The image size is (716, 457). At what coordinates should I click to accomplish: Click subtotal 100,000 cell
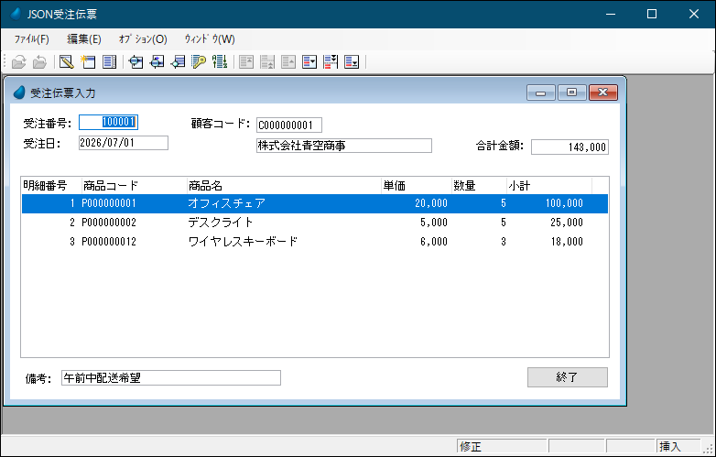pos(564,203)
